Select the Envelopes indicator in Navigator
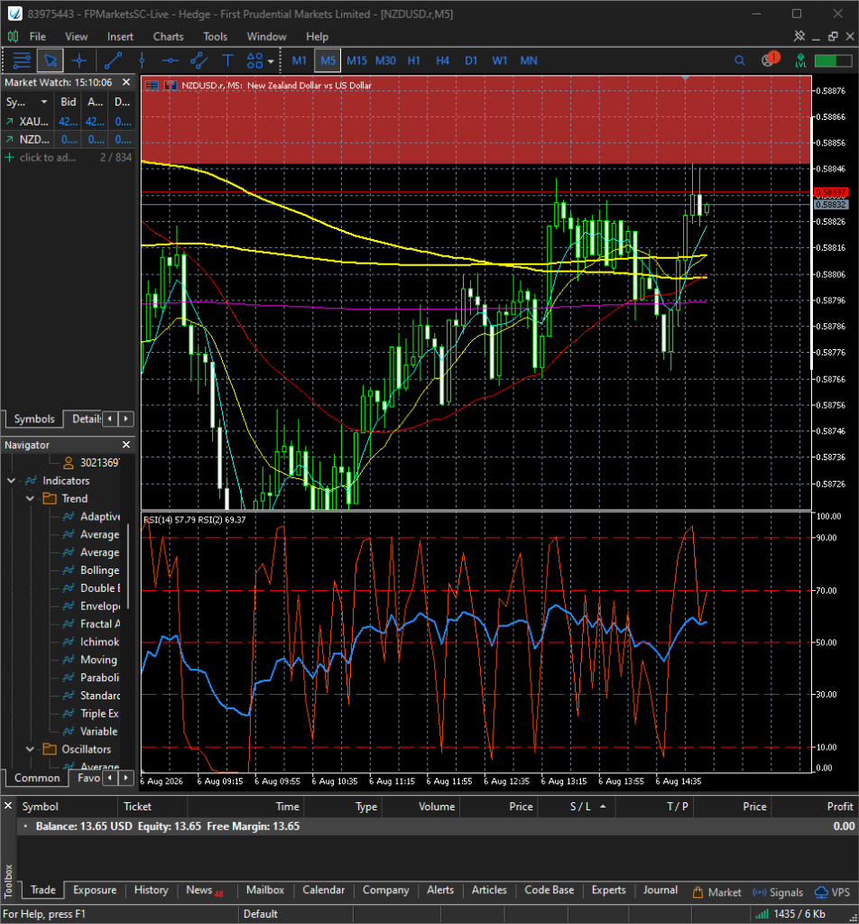The height and width of the screenshot is (924, 859). 91,605
